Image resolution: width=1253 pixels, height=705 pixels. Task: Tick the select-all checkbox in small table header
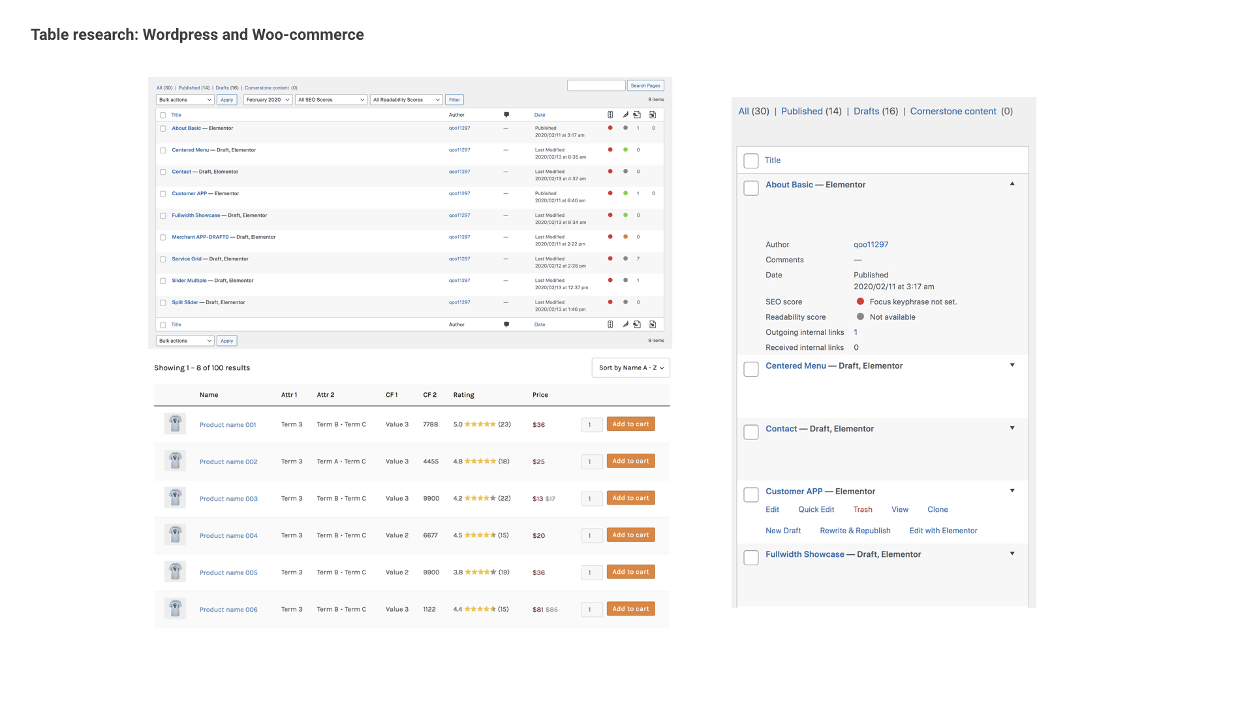[x=163, y=116]
